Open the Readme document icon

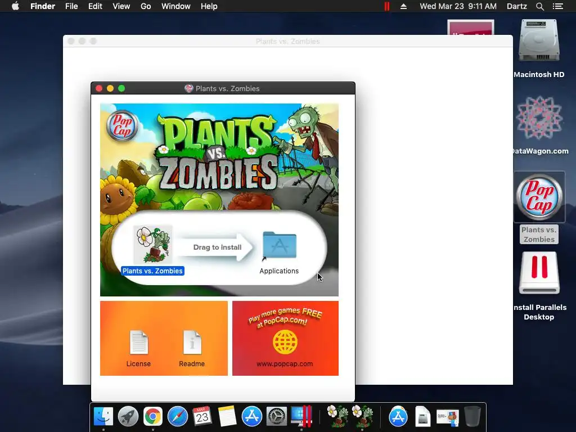pos(192,343)
